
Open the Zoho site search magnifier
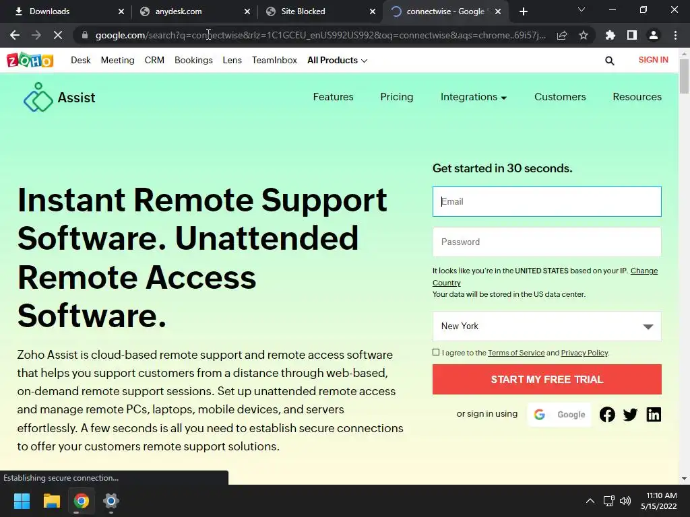pyautogui.click(x=609, y=61)
